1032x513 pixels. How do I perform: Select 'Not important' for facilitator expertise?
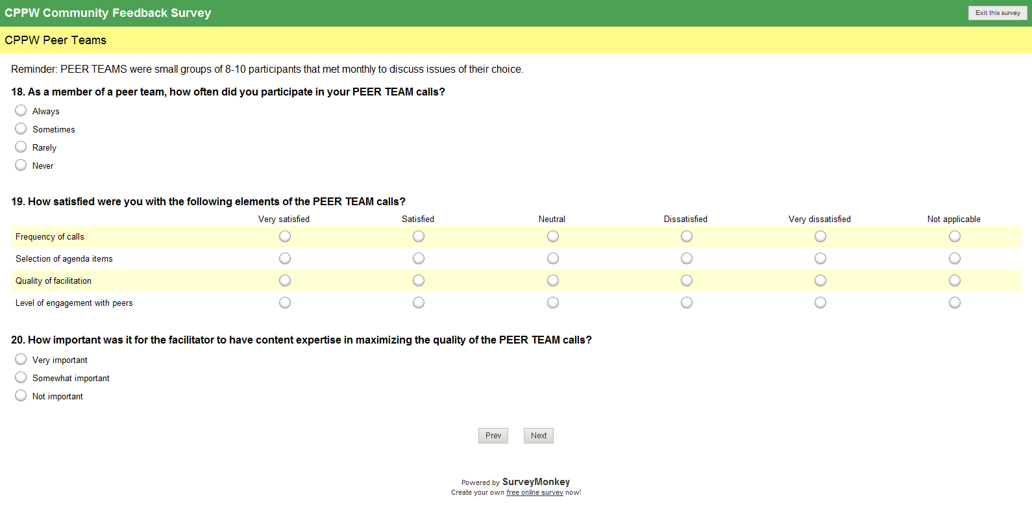[21, 395]
